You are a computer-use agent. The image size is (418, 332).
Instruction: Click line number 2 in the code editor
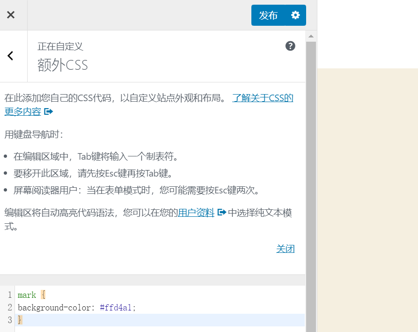point(9,308)
